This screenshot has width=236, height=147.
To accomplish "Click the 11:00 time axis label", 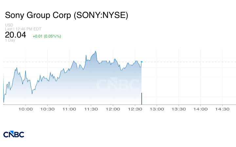I will pyautogui.click(x=69, y=109).
